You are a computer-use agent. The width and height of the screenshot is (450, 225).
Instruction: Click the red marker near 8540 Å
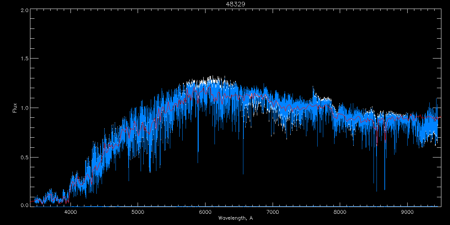click(x=376, y=139)
